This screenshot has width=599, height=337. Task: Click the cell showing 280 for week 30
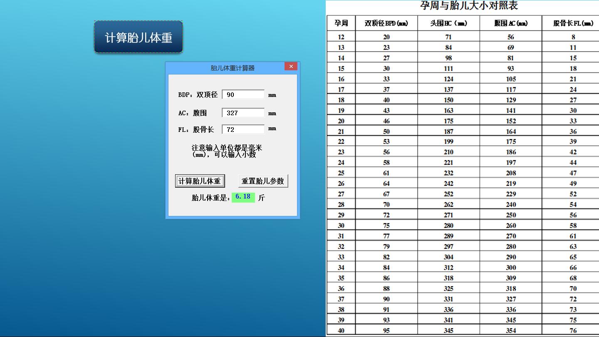[448, 225]
